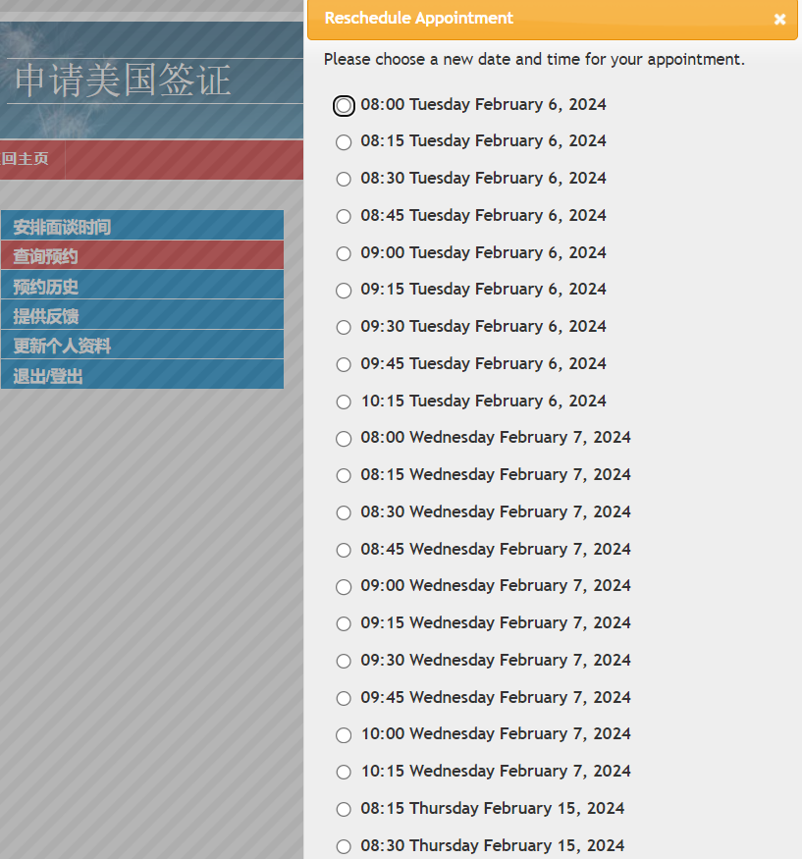Screen dimensions: 802x859
Task: Open 更新个人资料 profile page
Action: click(x=62, y=346)
